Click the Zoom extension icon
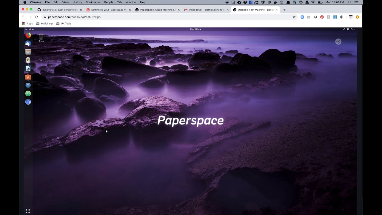Viewport: 382px width, 215px height. click(302, 17)
